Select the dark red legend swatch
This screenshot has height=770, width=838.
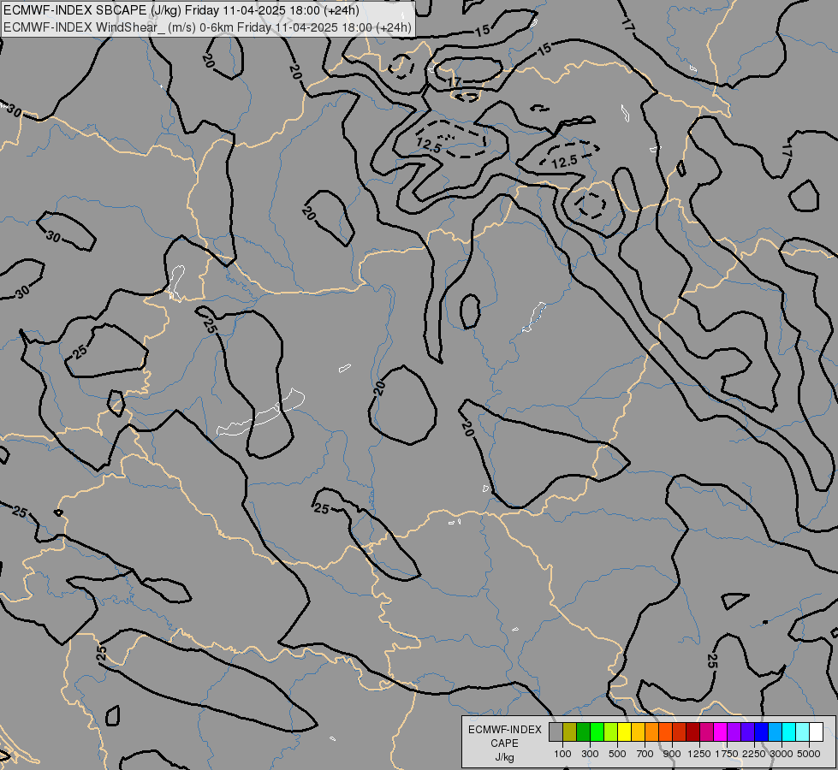[692, 732]
